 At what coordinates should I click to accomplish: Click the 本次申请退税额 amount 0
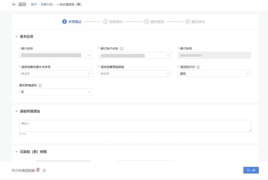click(x=38, y=170)
